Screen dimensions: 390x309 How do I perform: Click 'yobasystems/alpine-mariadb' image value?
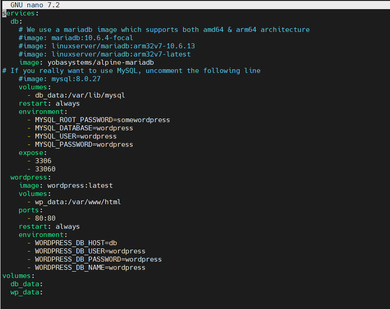(x=101, y=62)
